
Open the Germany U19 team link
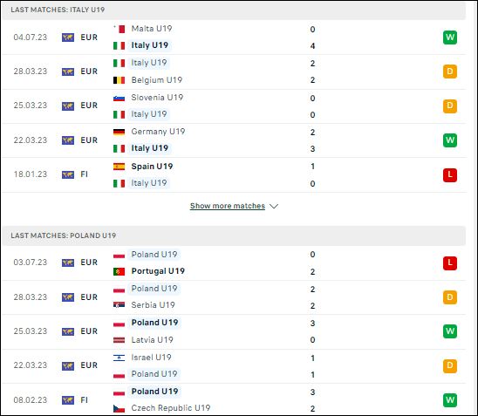point(158,132)
